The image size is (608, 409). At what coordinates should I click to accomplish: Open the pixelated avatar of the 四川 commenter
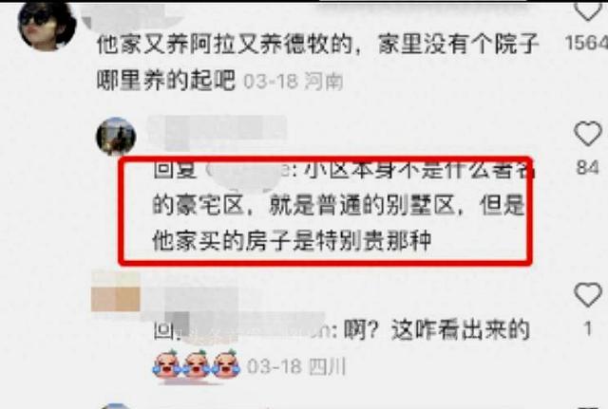pos(116,291)
